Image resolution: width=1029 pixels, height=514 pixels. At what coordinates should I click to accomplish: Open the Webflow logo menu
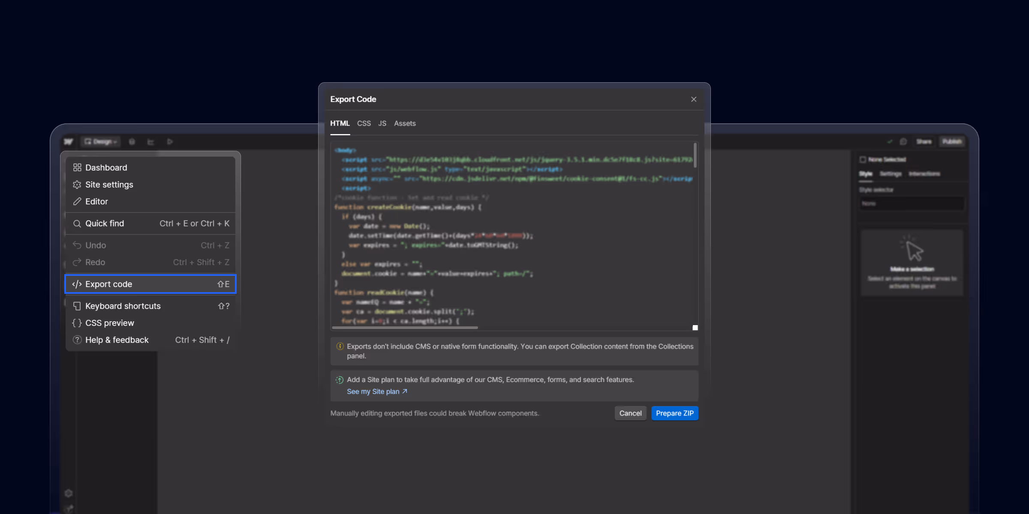69,141
